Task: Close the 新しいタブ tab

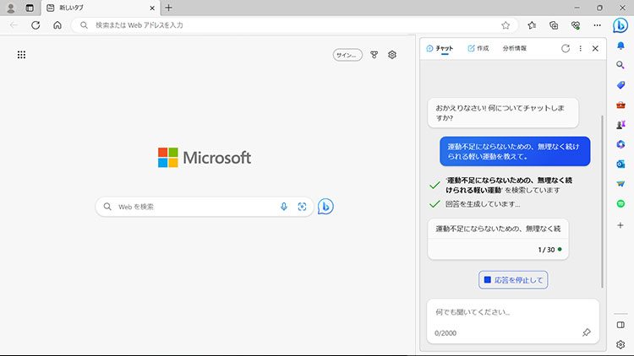Action: (x=152, y=8)
